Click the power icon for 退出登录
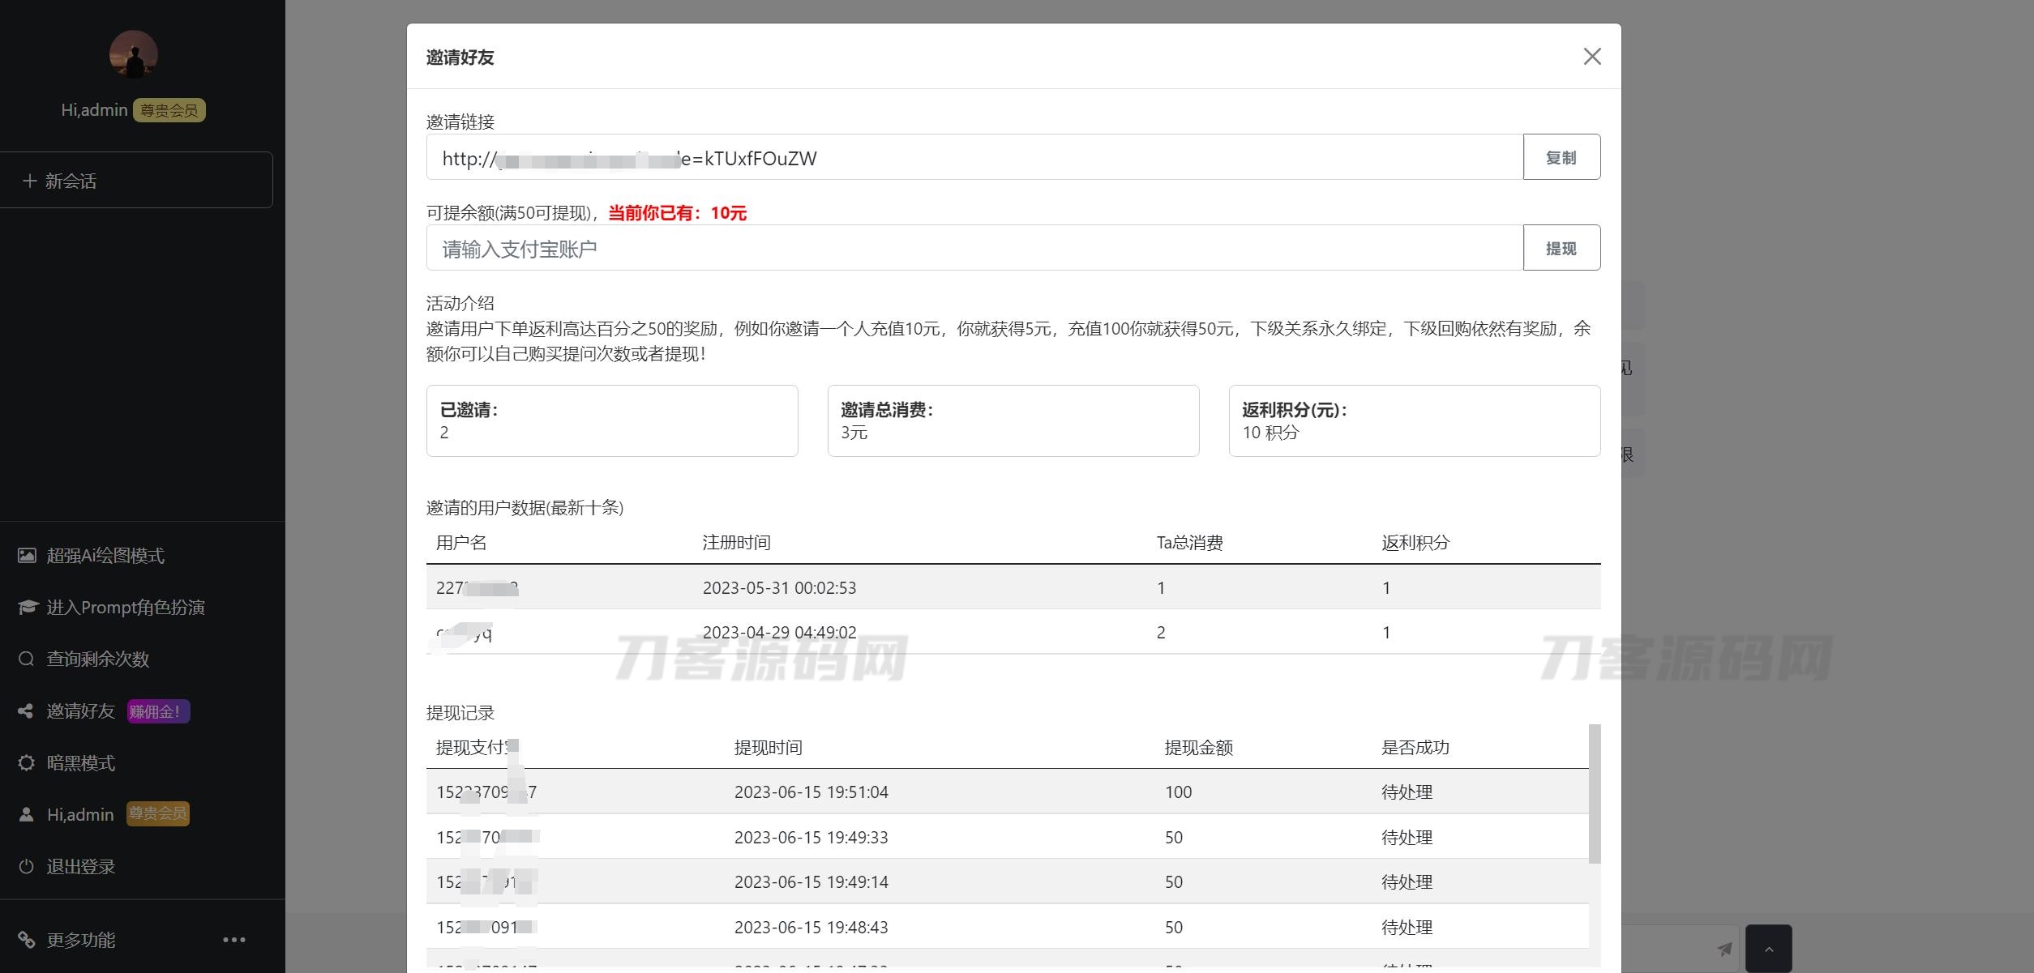This screenshot has width=2034, height=973. [26, 867]
